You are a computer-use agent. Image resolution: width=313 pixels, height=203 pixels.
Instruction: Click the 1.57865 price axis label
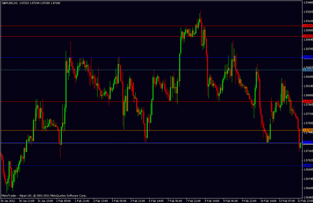[308, 104]
